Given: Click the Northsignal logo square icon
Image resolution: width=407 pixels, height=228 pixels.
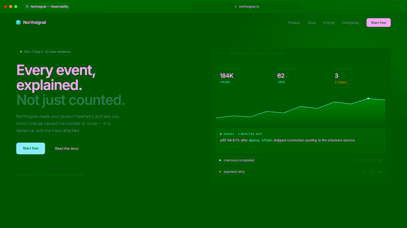Looking at the screenshot, I should (x=18, y=22).
